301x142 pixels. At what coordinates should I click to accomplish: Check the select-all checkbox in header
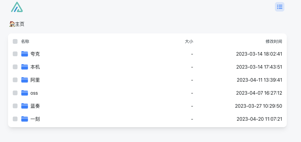pyautogui.click(x=15, y=41)
